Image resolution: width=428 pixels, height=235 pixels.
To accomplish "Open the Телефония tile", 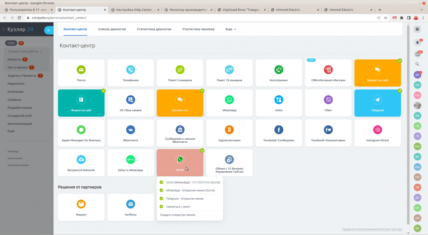I will 131,73.
